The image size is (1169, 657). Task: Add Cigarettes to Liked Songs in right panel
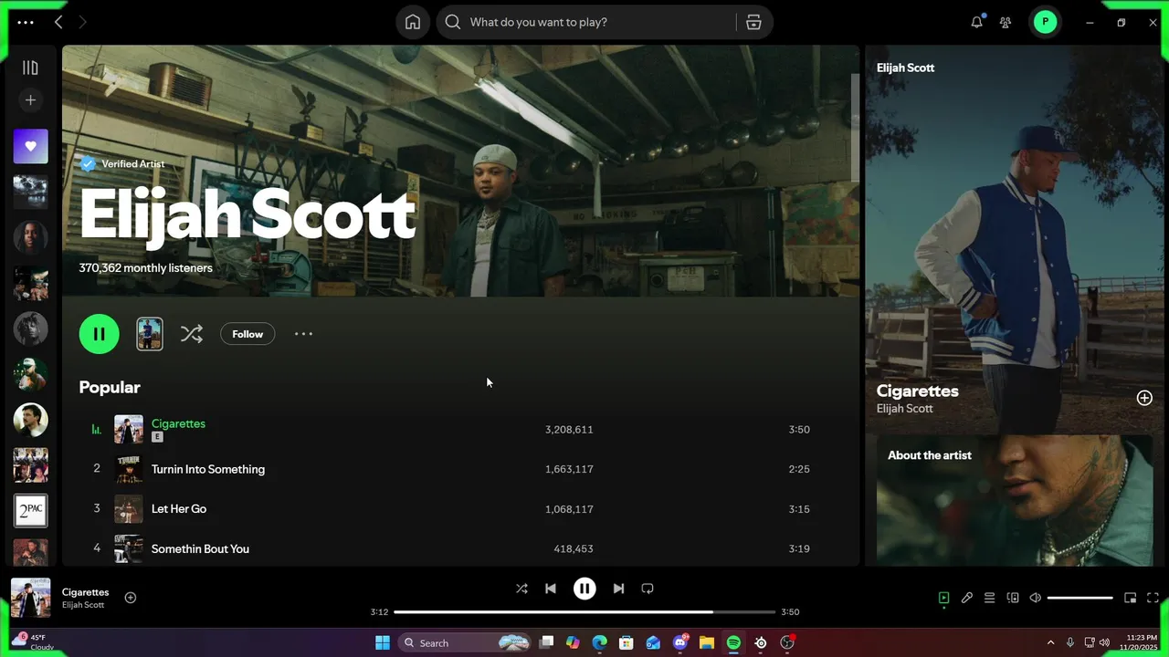[x=1144, y=398]
